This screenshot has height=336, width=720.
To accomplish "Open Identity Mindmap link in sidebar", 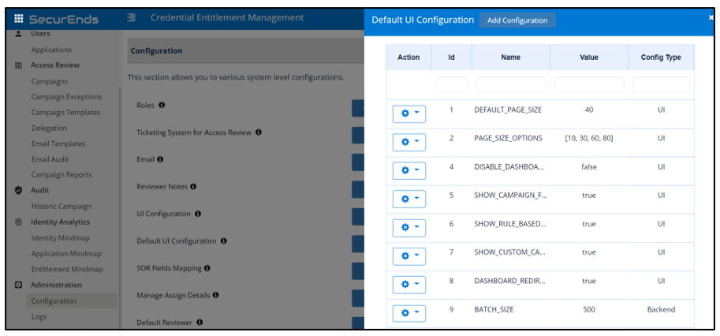I will point(61,237).
